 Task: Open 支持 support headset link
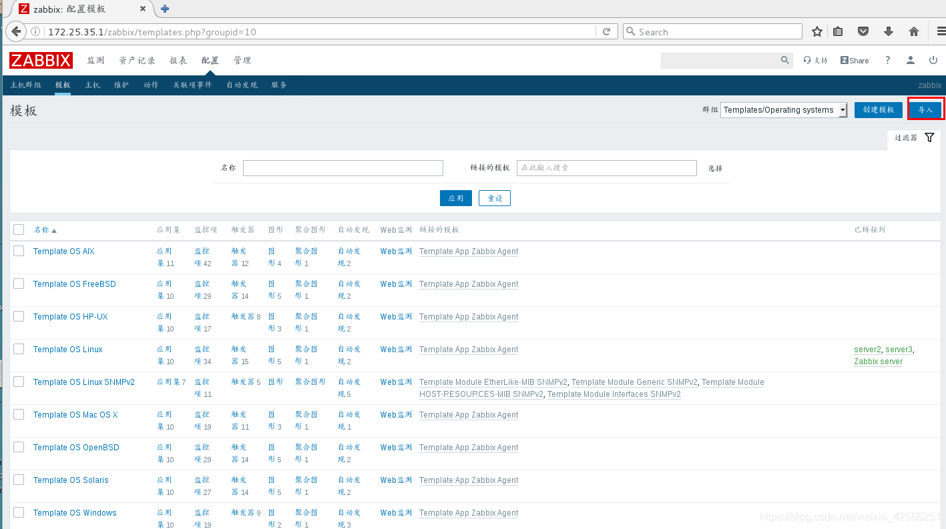815,60
